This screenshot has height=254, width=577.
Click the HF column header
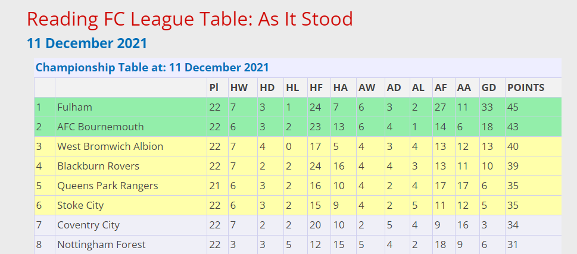coord(316,87)
